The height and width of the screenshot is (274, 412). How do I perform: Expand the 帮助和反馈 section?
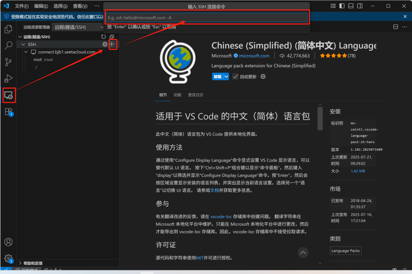pyautogui.click(x=20, y=263)
